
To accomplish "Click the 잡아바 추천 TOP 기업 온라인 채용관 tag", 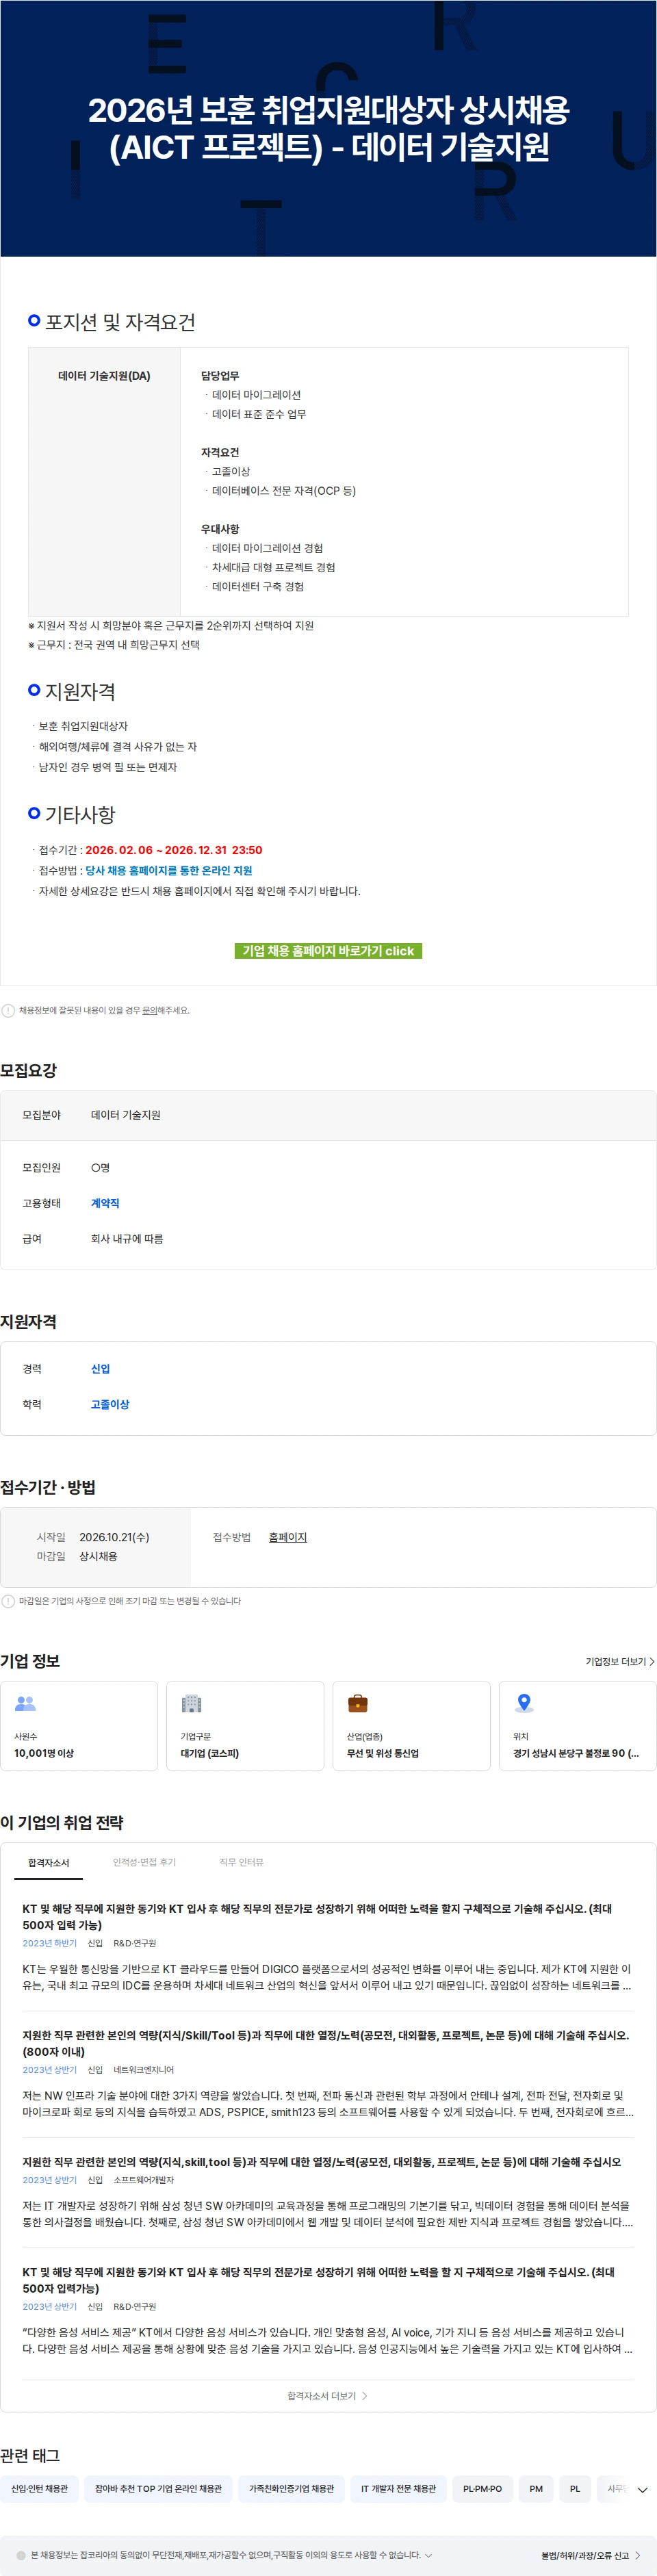I will pyautogui.click(x=158, y=2488).
